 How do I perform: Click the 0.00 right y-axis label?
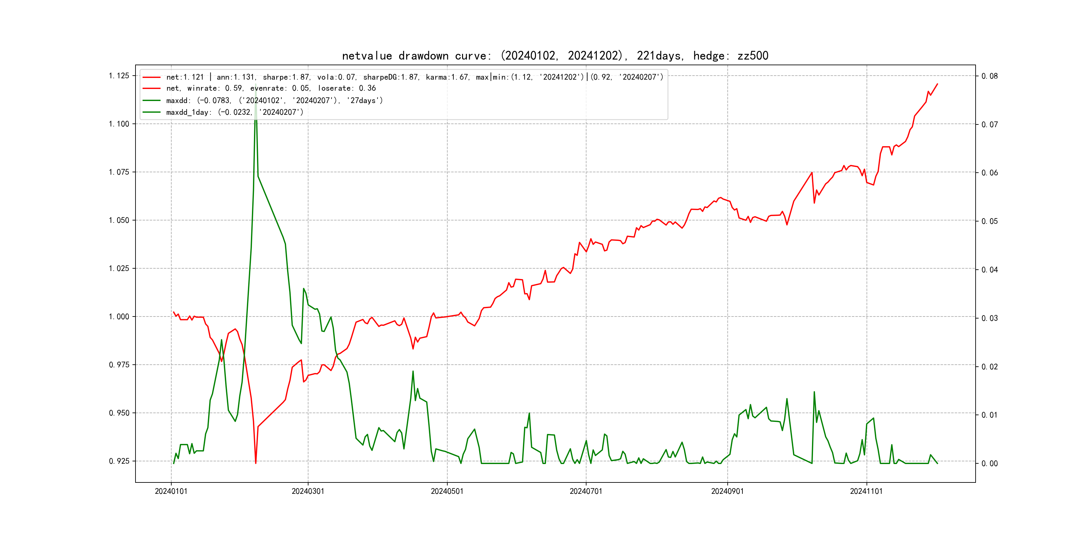[x=989, y=464]
